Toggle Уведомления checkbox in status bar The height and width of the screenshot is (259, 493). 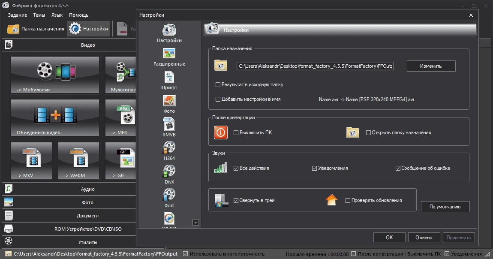coord(447,254)
